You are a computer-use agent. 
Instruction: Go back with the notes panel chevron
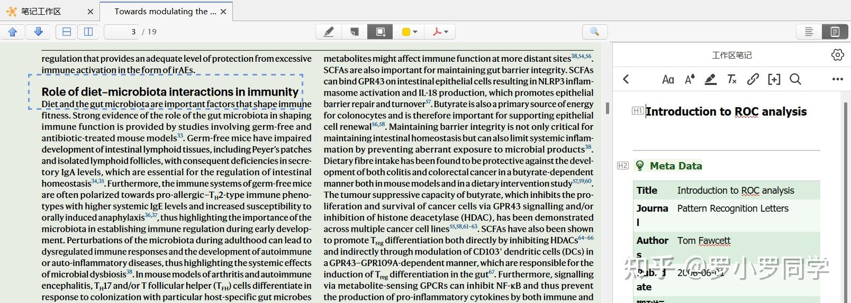tap(626, 79)
